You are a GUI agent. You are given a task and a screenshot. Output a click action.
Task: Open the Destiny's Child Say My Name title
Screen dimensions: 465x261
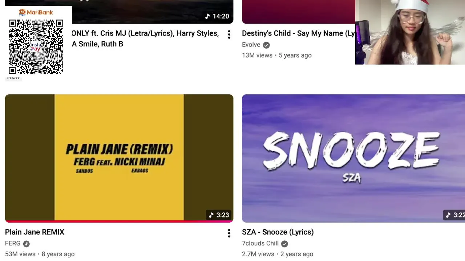coord(298,33)
